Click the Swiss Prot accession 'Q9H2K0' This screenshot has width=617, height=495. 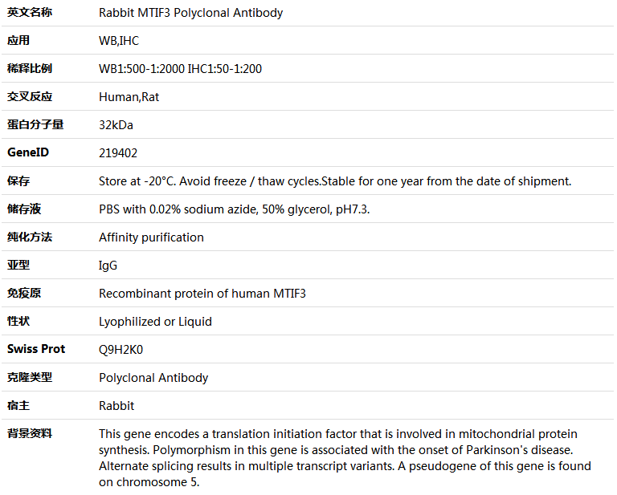pyautogui.click(x=121, y=350)
